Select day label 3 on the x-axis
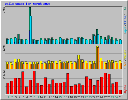The image size is (128, 100). pyautogui.click(x=16, y=97)
